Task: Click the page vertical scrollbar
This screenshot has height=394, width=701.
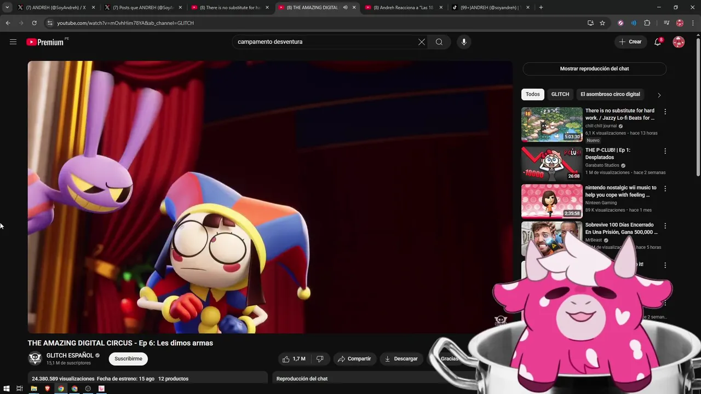Action: click(698, 106)
